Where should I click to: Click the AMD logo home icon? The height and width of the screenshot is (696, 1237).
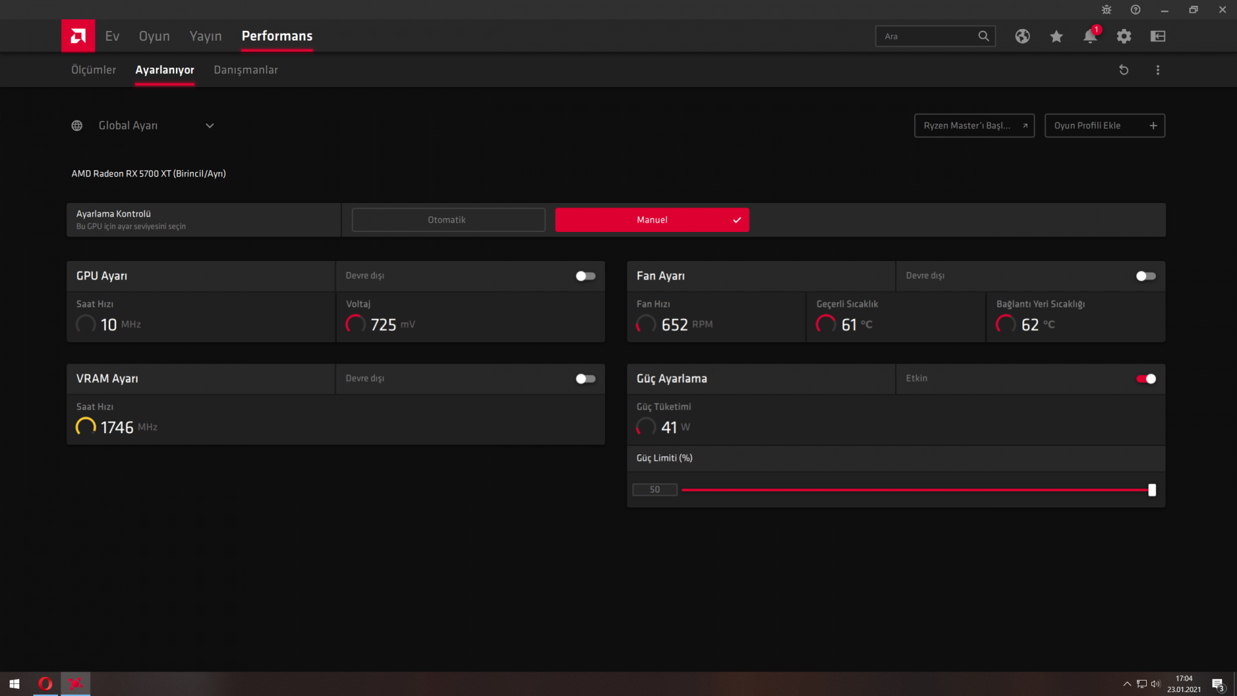[78, 36]
